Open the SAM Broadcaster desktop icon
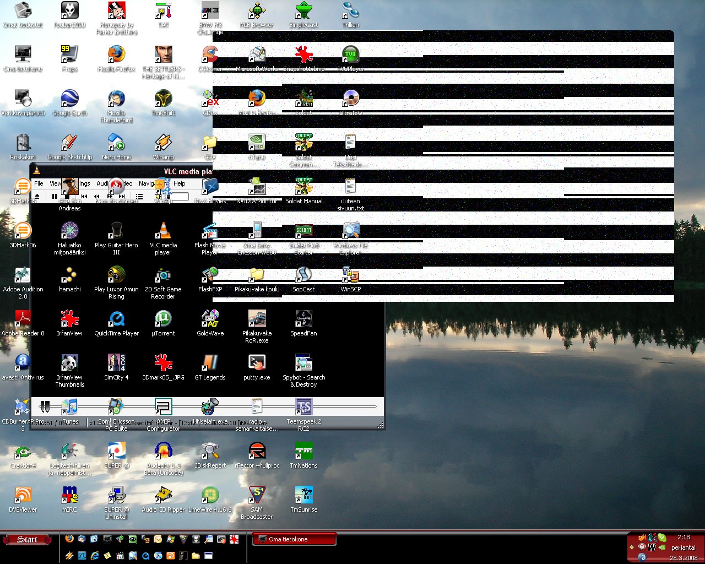The height and width of the screenshot is (564, 705). (257, 496)
